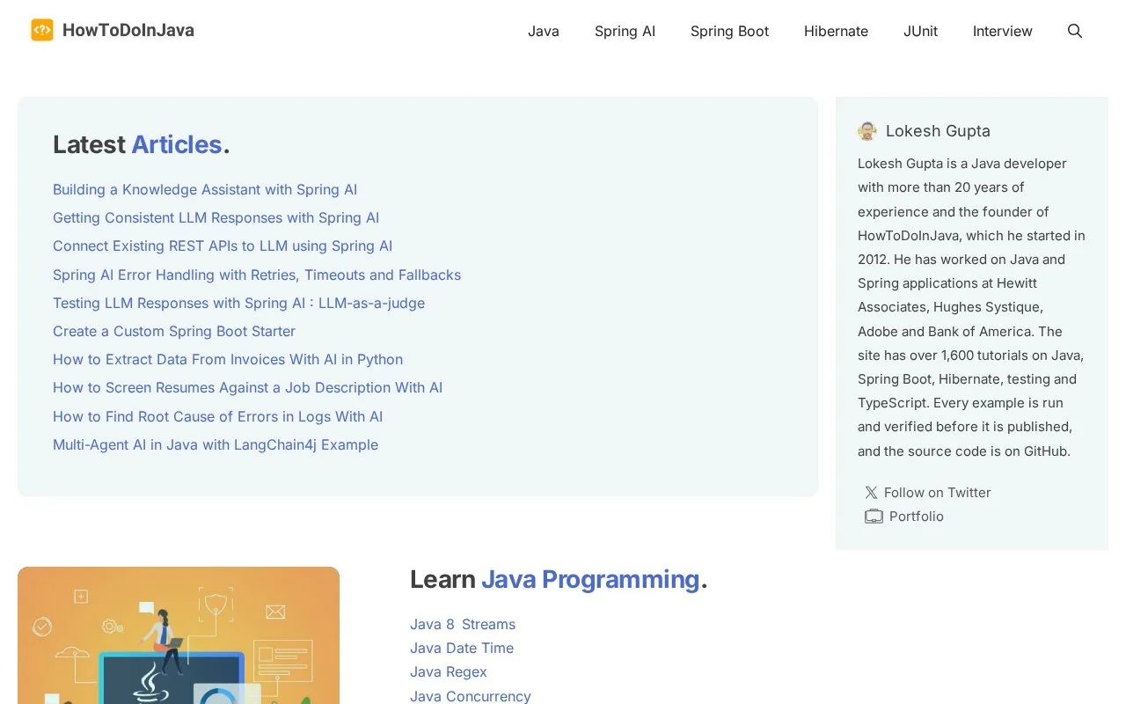
Task: Open the JUnit menu item
Action: click(x=920, y=31)
